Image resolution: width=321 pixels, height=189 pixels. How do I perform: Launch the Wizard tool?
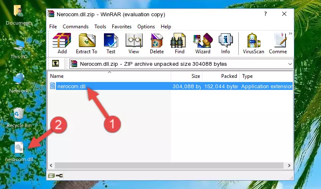tap(203, 43)
